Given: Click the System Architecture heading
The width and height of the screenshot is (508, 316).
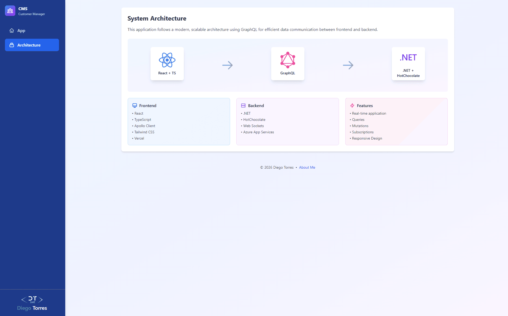Looking at the screenshot, I should 157,18.
